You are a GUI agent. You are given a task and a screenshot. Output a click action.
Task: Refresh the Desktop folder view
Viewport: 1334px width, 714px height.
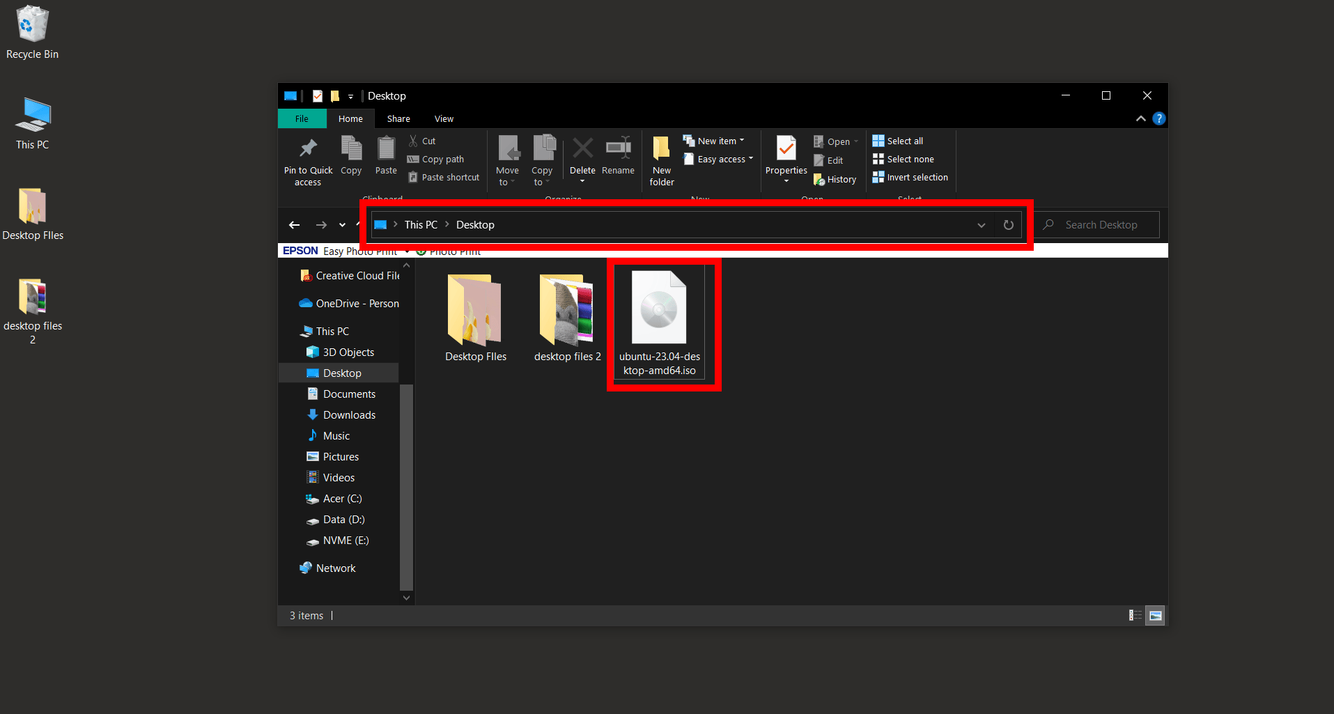coord(1008,224)
